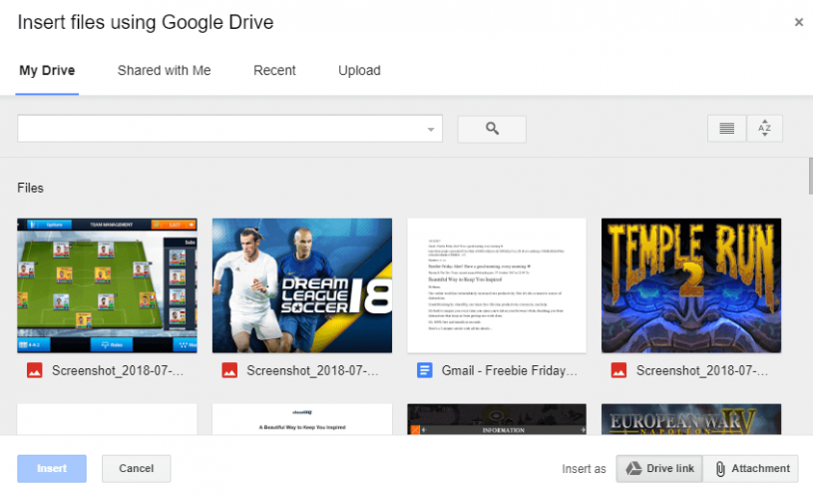Expand the search box dropdown arrow

coord(431,129)
